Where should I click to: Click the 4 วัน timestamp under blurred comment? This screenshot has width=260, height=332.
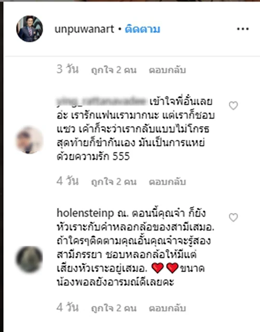pyautogui.click(x=68, y=181)
